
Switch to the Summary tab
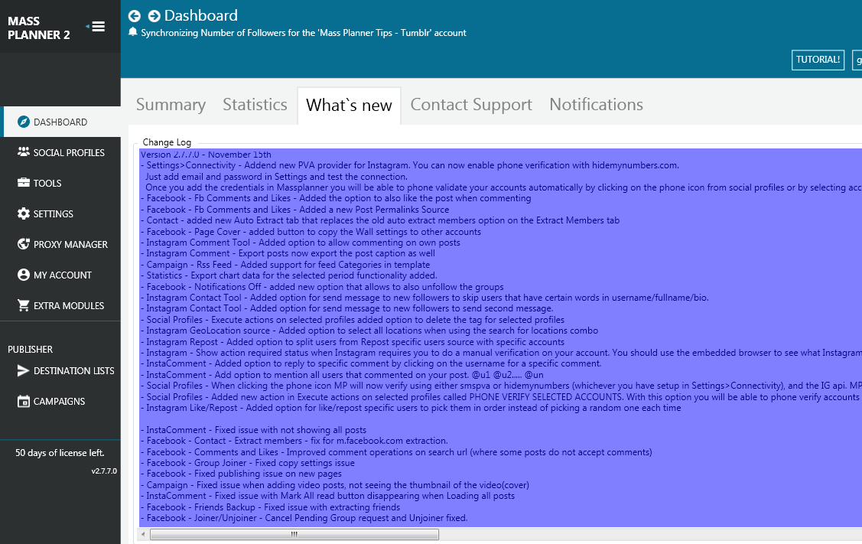pyautogui.click(x=171, y=105)
